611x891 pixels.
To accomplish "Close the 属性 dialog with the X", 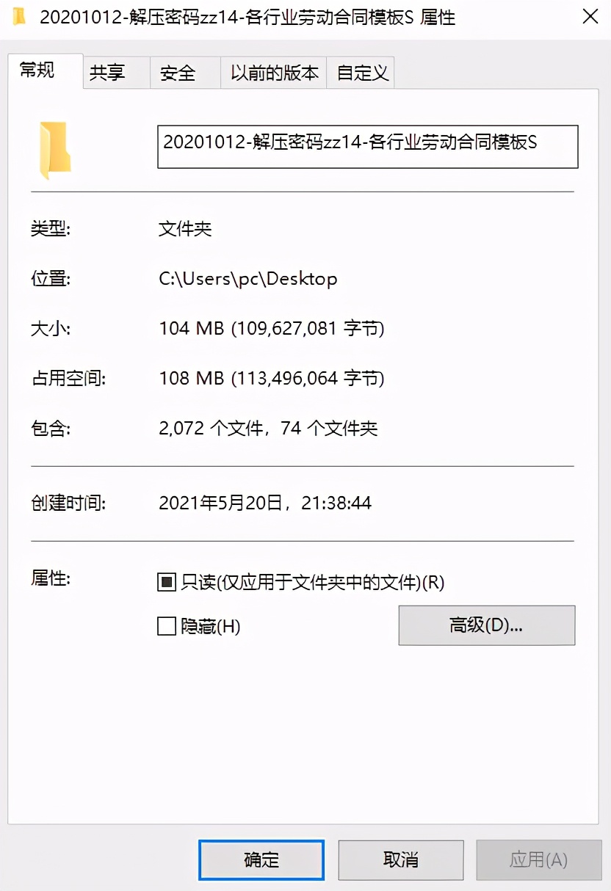I will pyautogui.click(x=590, y=17).
